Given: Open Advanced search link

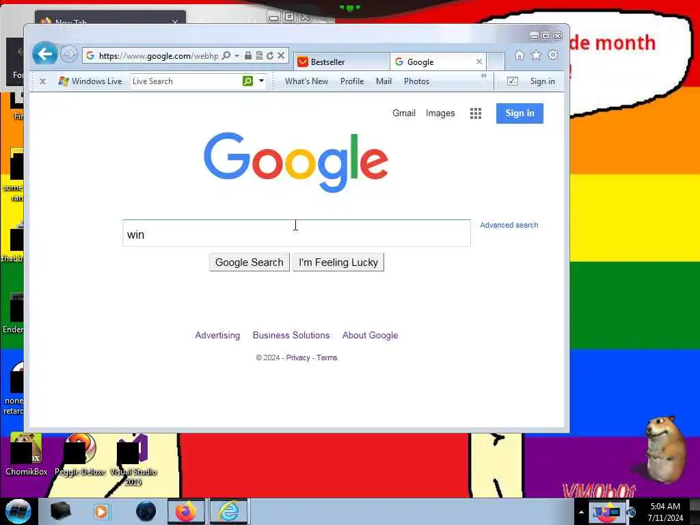Looking at the screenshot, I should [x=509, y=225].
